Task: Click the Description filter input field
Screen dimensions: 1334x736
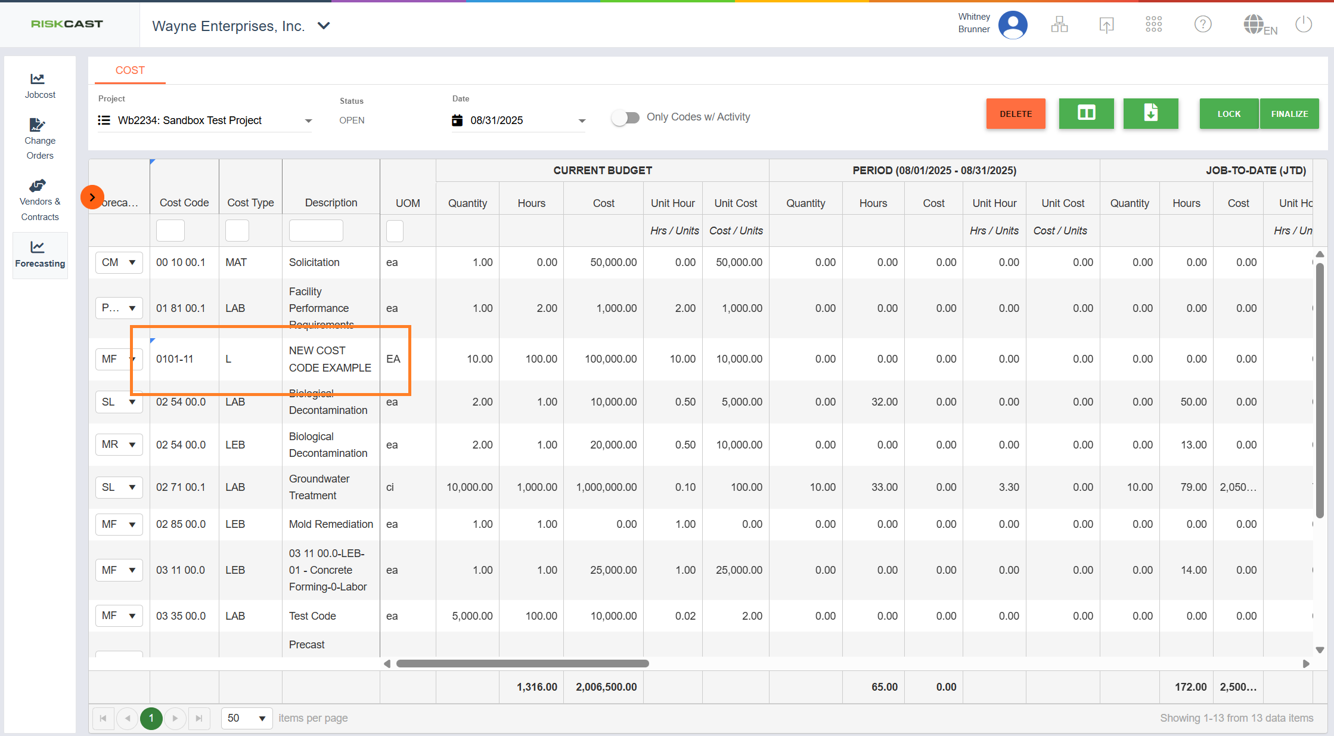Action: (315, 230)
